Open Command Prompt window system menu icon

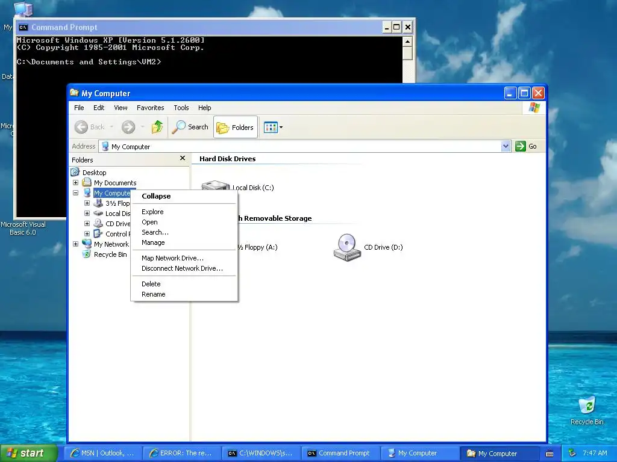(23, 27)
